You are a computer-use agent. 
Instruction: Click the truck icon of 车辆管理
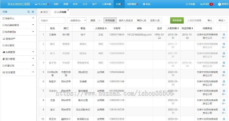[x=4, y=52]
